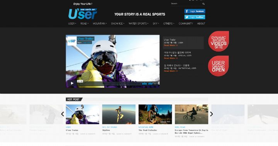Expand the WATER SPORTS dropdown menu

point(139,23)
